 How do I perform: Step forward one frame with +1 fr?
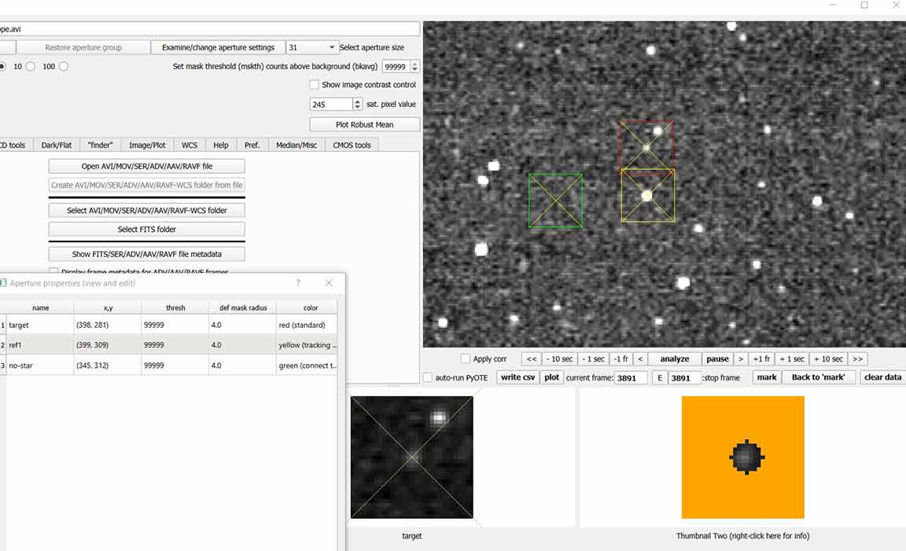(x=761, y=358)
